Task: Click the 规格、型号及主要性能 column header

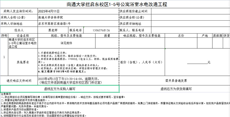Action: pos(66,36)
